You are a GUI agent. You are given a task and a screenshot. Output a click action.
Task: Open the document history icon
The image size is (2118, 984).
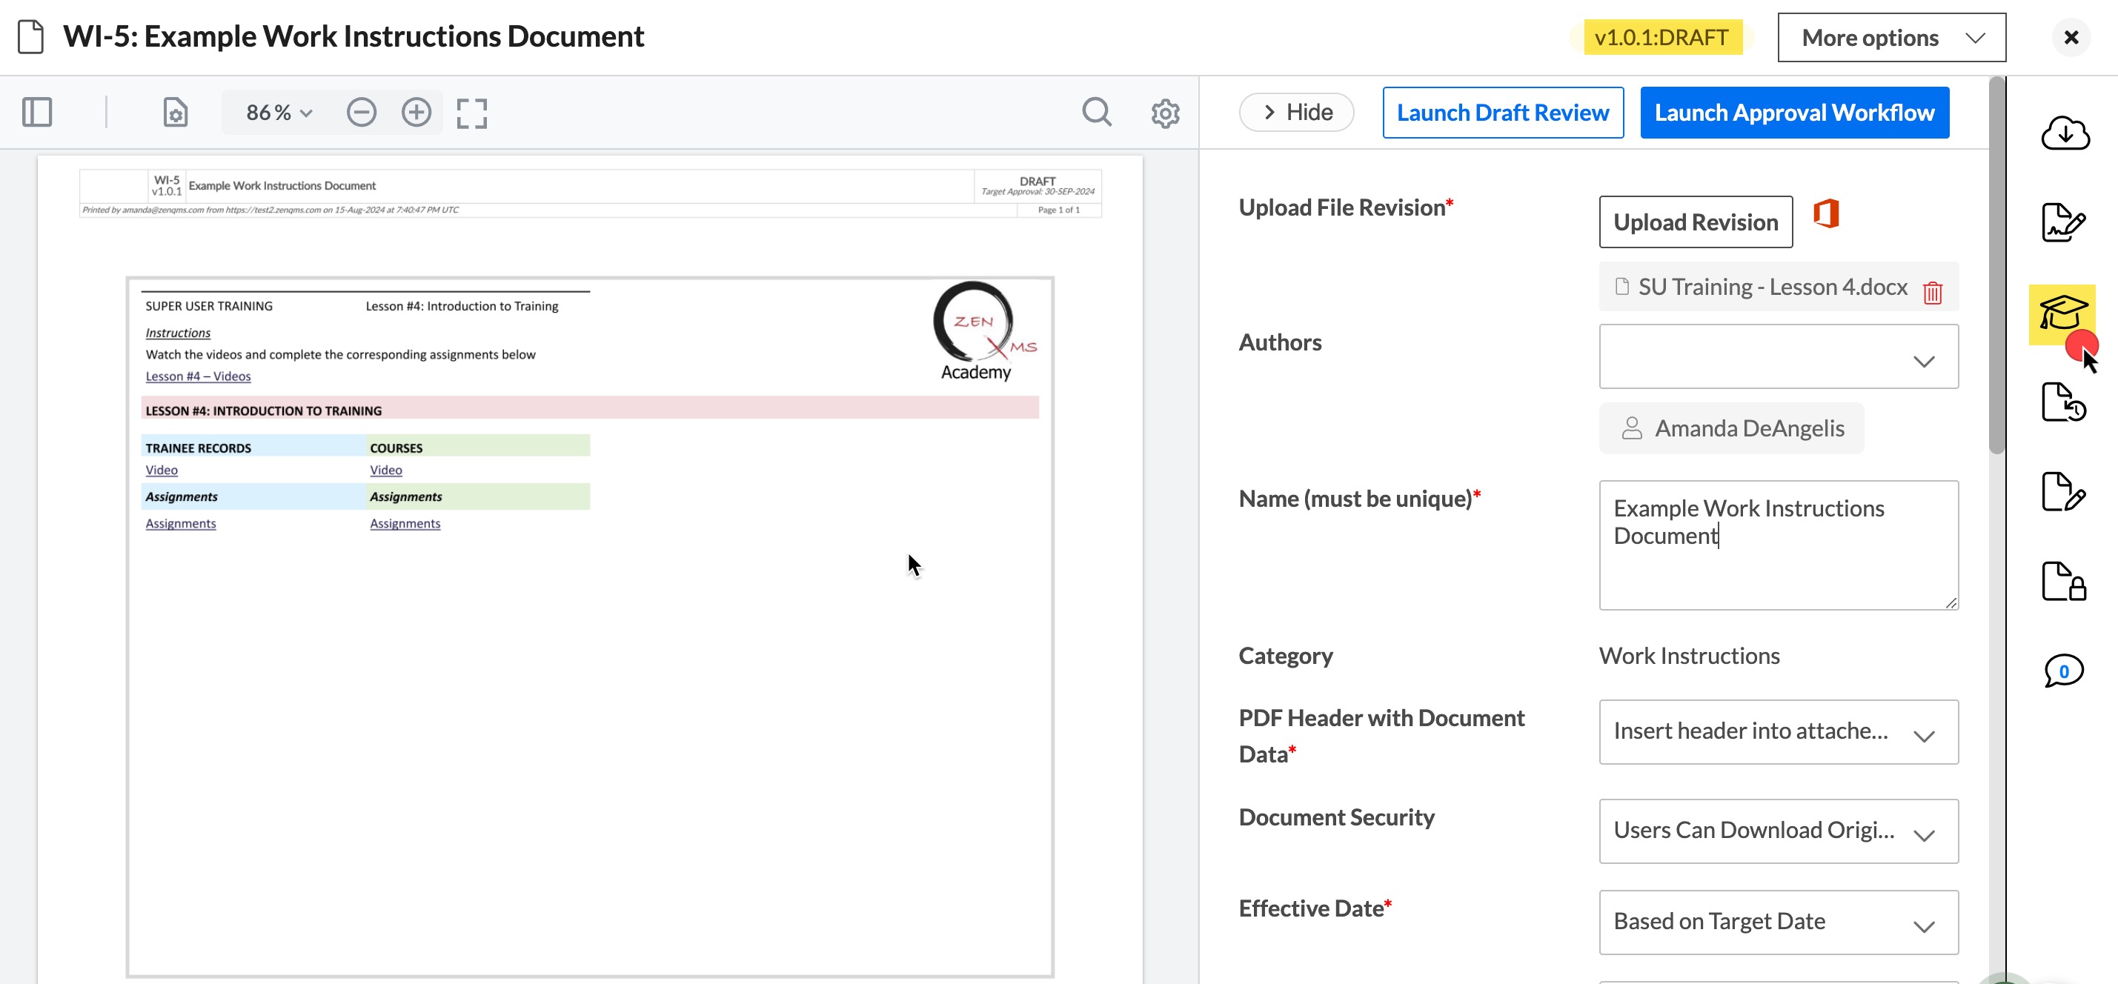coord(2062,403)
